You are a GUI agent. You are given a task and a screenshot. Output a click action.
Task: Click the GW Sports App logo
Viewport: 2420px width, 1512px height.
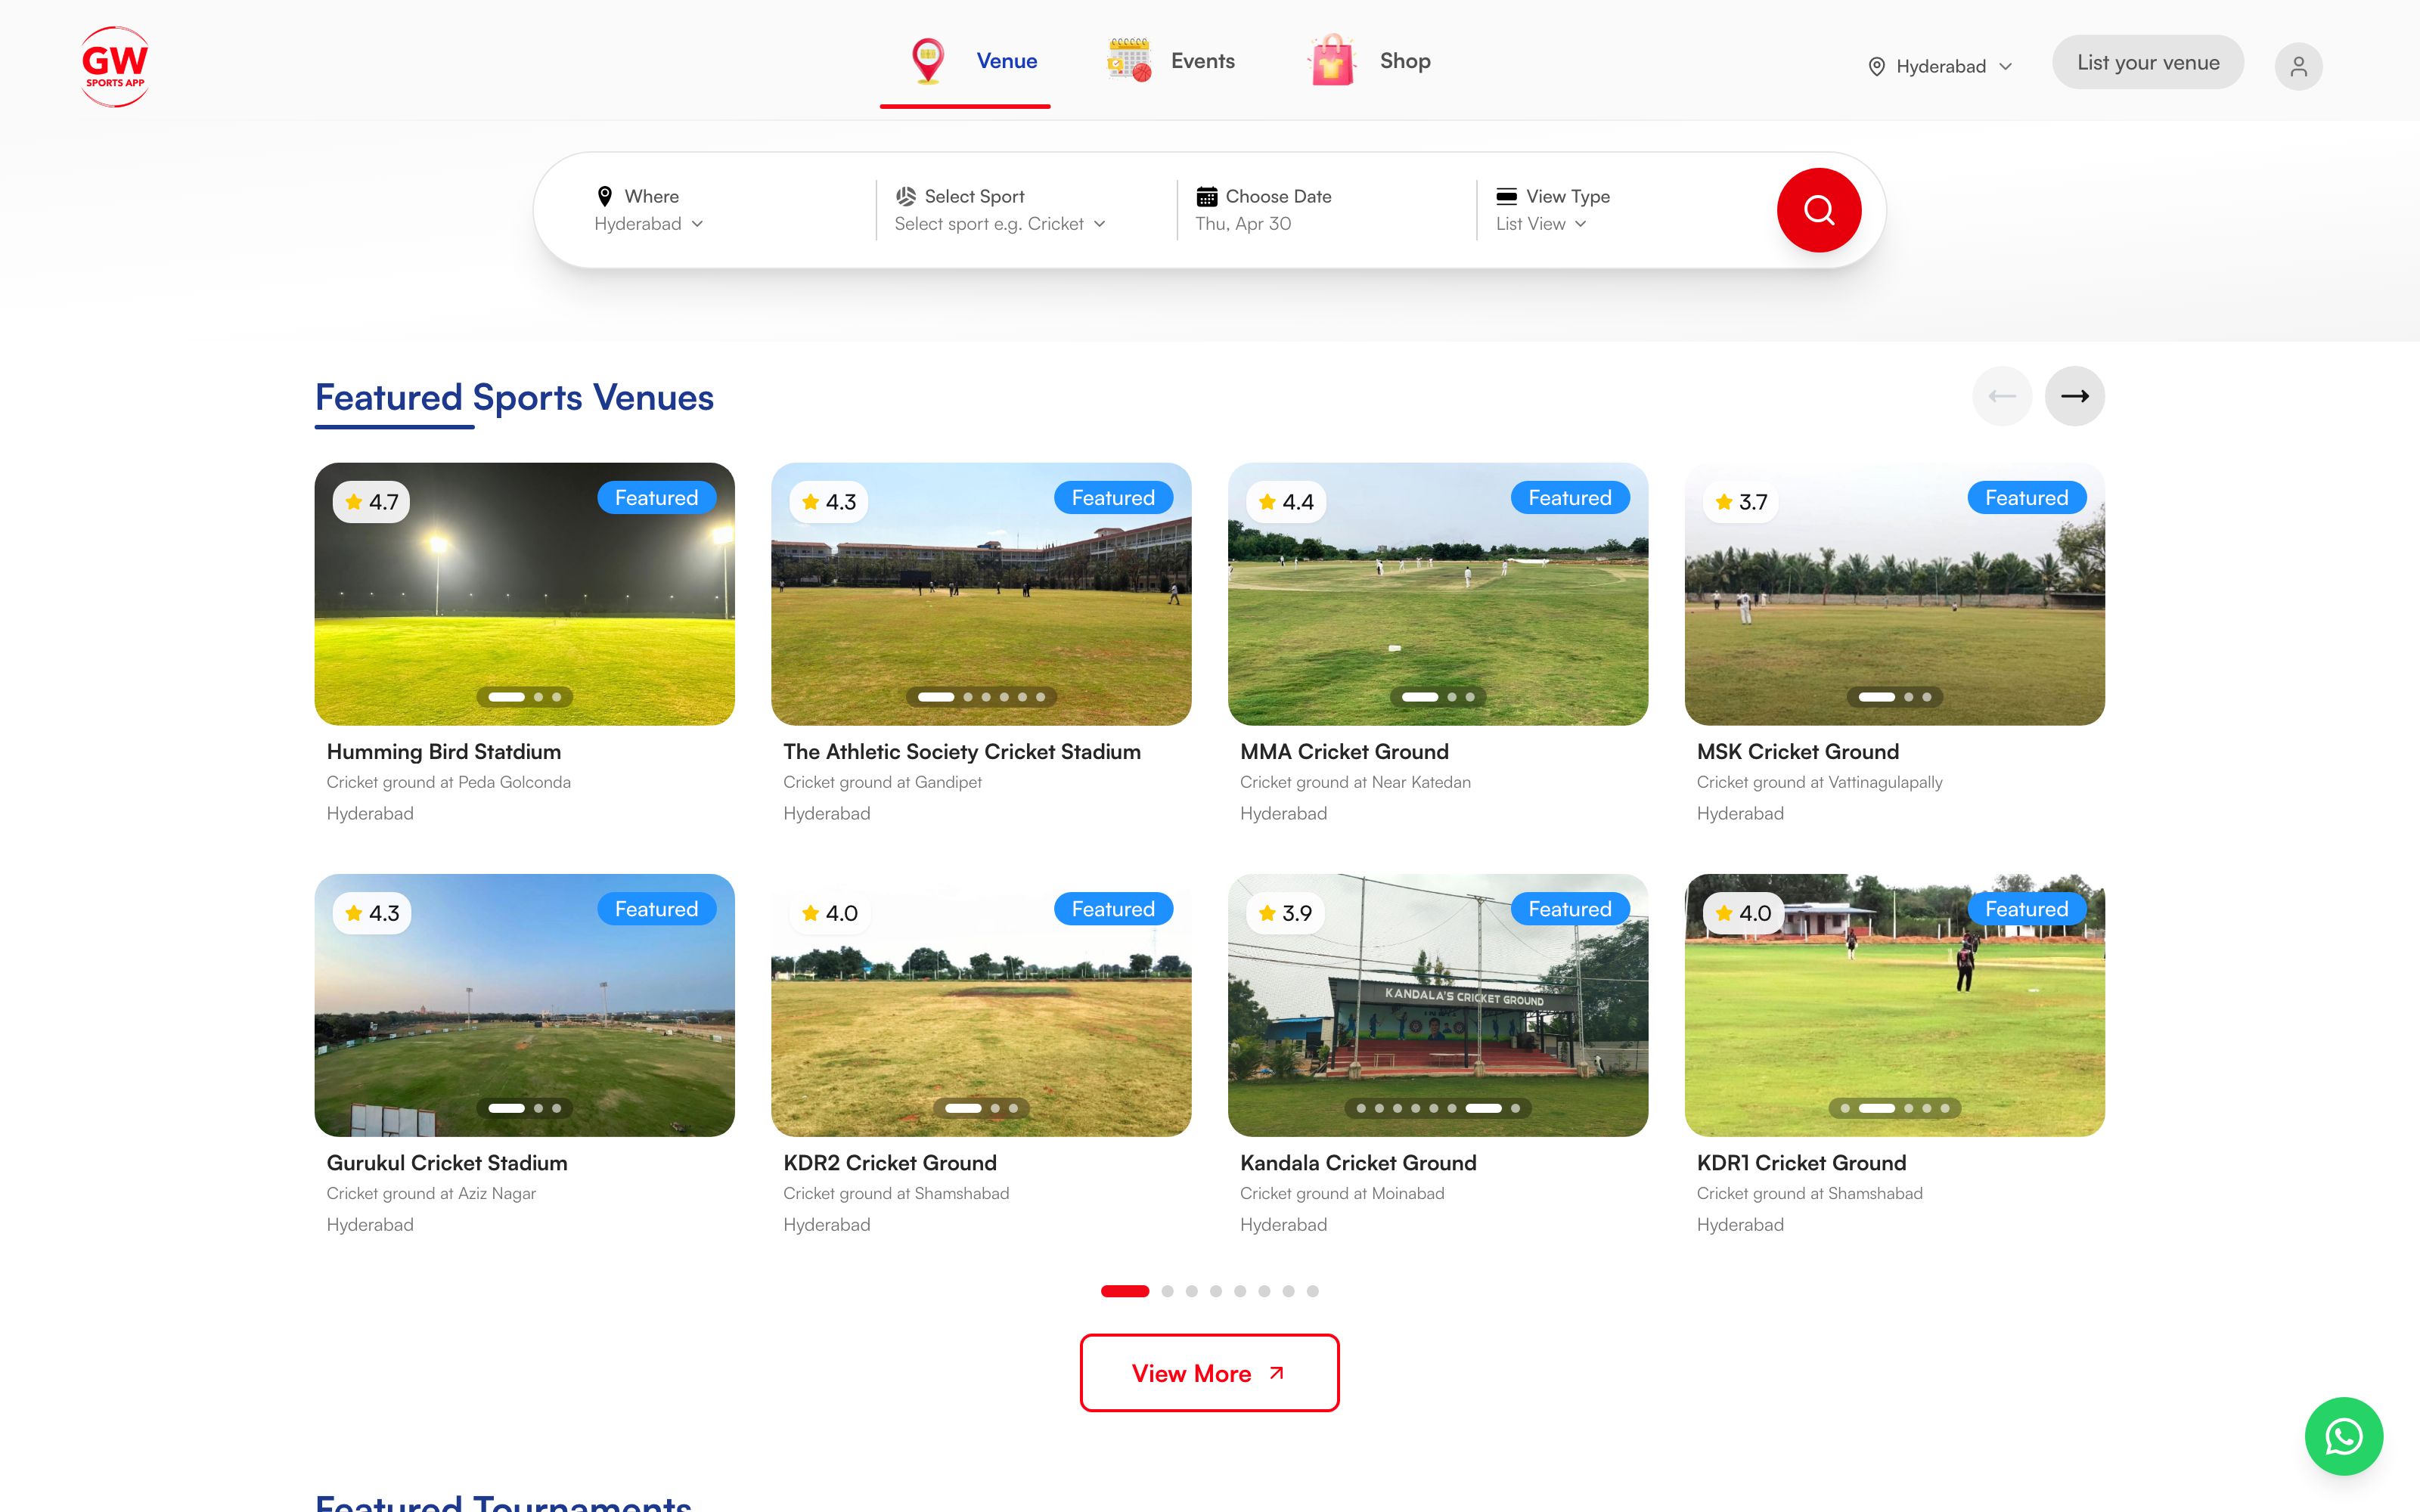pyautogui.click(x=115, y=66)
